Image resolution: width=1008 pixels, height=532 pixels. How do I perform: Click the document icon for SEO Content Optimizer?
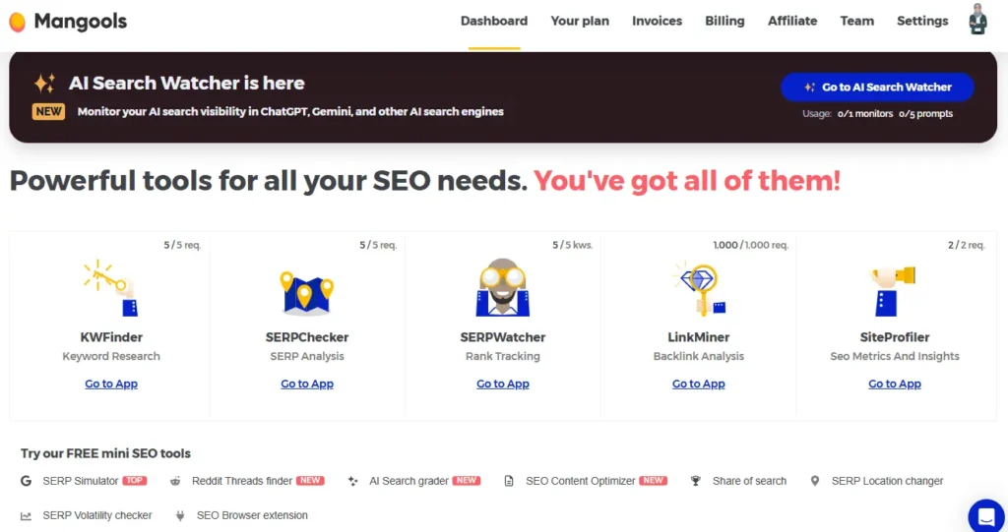coord(509,481)
